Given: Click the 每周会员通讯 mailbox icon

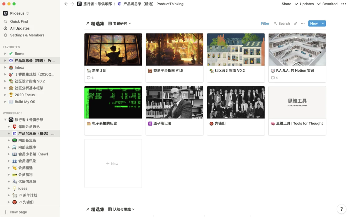Looking at the screenshot, I should click(x=14, y=127).
